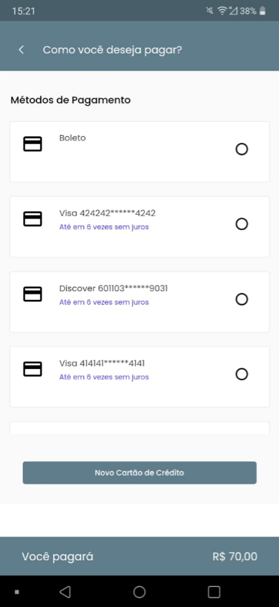Image resolution: width=279 pixels, height=607 pixels.
Task: Tap the R$ 70,00 total amount
Action: coord(235,557)
